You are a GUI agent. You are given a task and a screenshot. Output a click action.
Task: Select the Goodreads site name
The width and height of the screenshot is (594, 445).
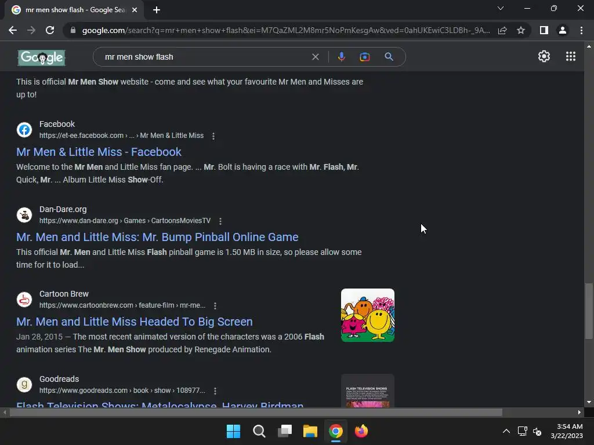(59, 379)
